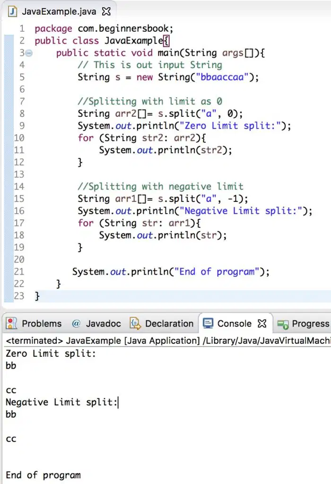
Task: Open the Javadoc tab
Action: coord(96,323)
